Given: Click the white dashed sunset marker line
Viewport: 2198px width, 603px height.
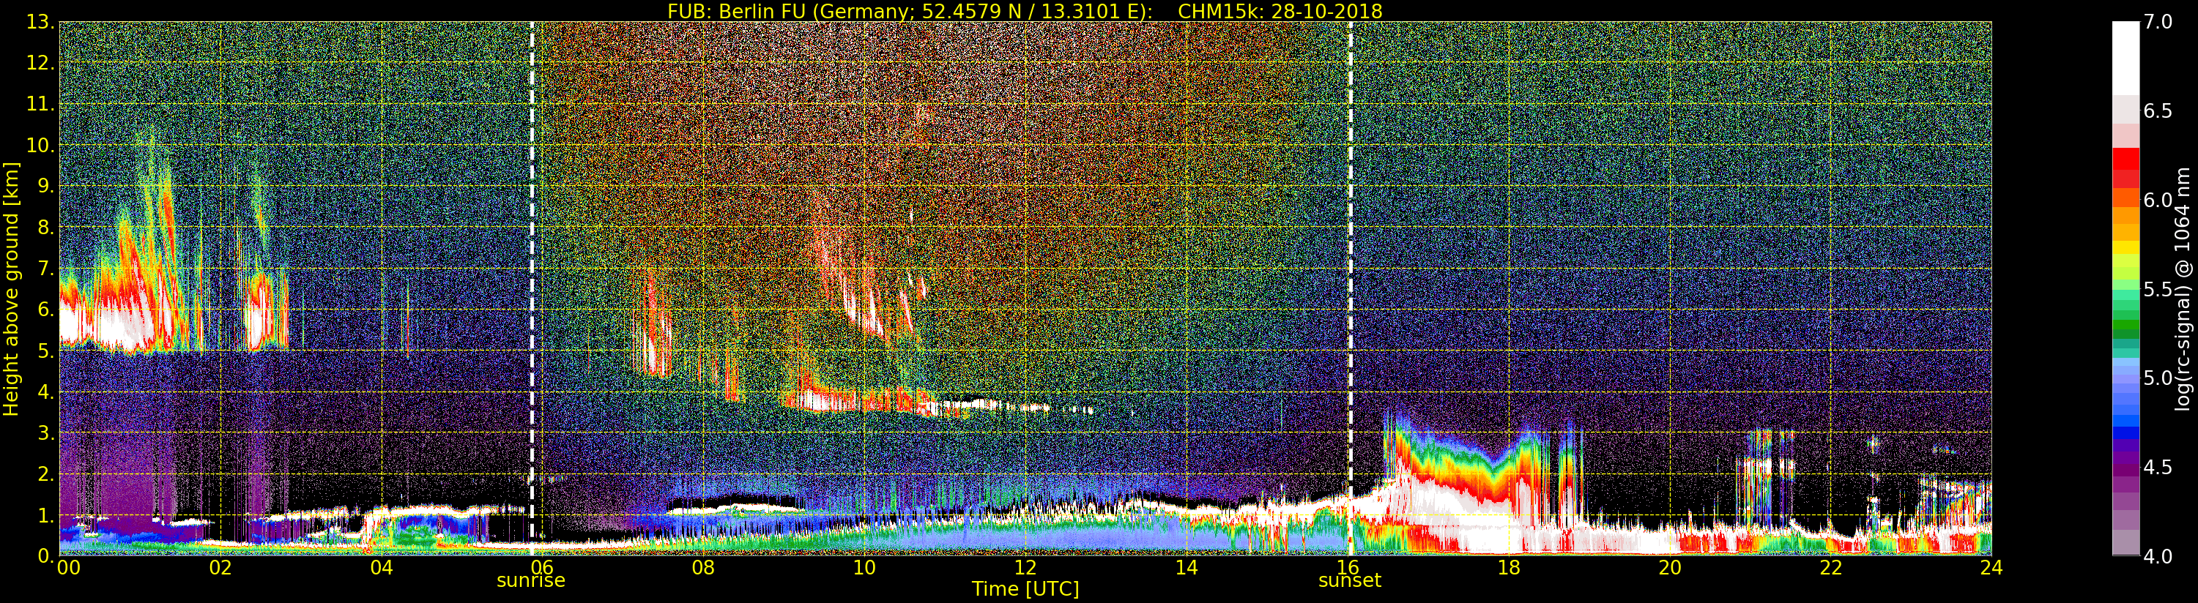Looking at the screenshot, I should [x=1351, y=288].
